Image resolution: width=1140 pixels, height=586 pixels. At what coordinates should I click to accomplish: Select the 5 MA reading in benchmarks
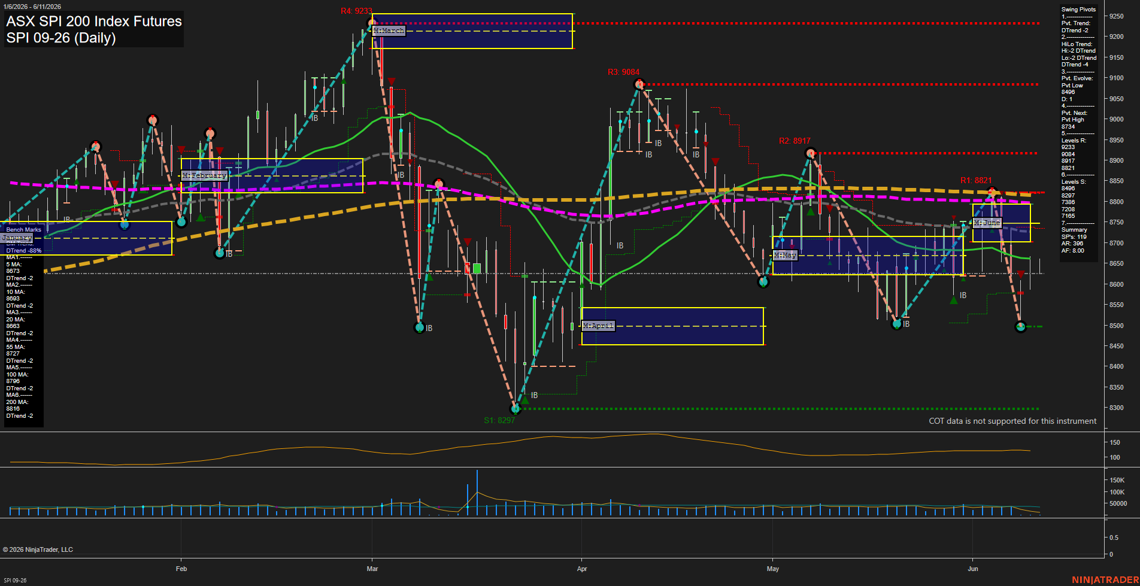coord(14,268)
